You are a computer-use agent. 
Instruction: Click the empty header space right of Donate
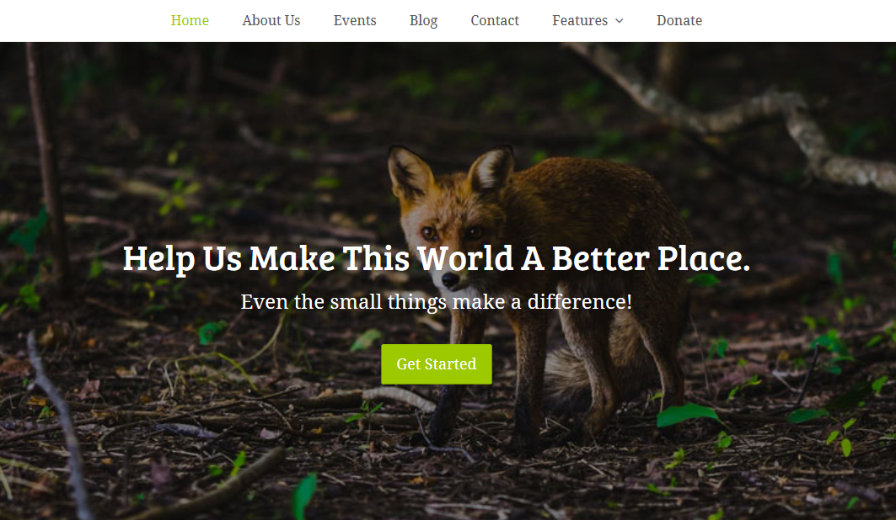pyautogui.click(x=800, y=20)
